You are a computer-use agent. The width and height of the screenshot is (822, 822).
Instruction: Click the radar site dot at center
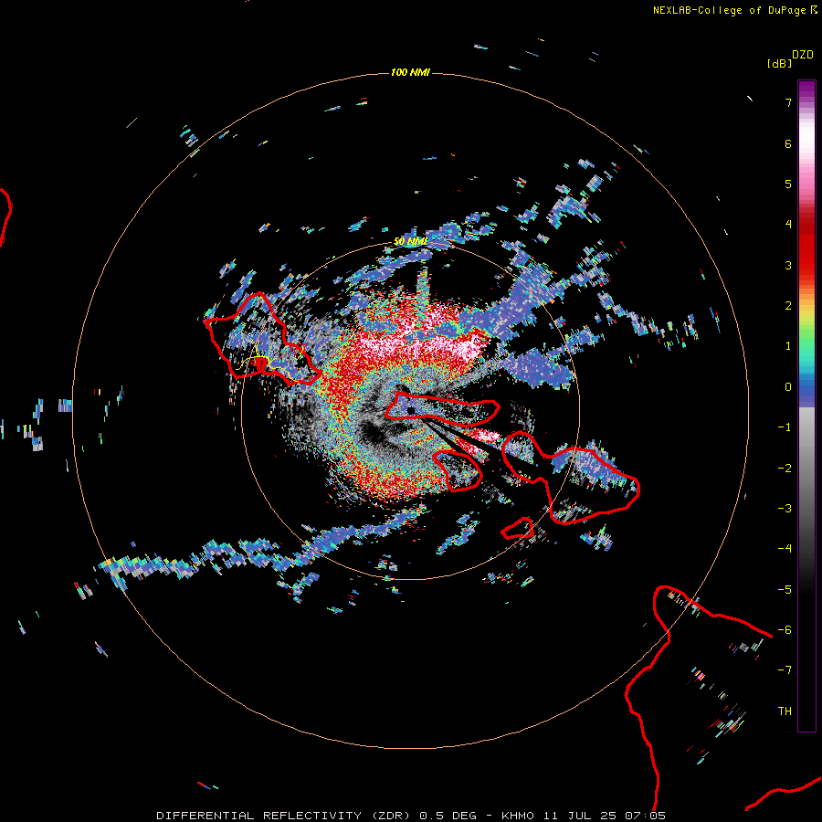411,410
